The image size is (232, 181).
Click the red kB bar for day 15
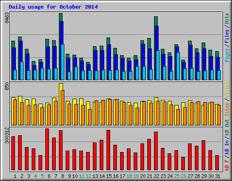pos(108,150)
